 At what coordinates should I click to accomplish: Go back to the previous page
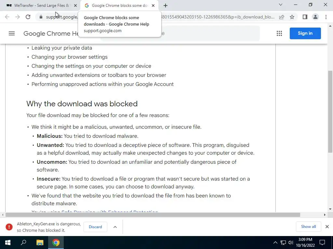tap(7, 17)
